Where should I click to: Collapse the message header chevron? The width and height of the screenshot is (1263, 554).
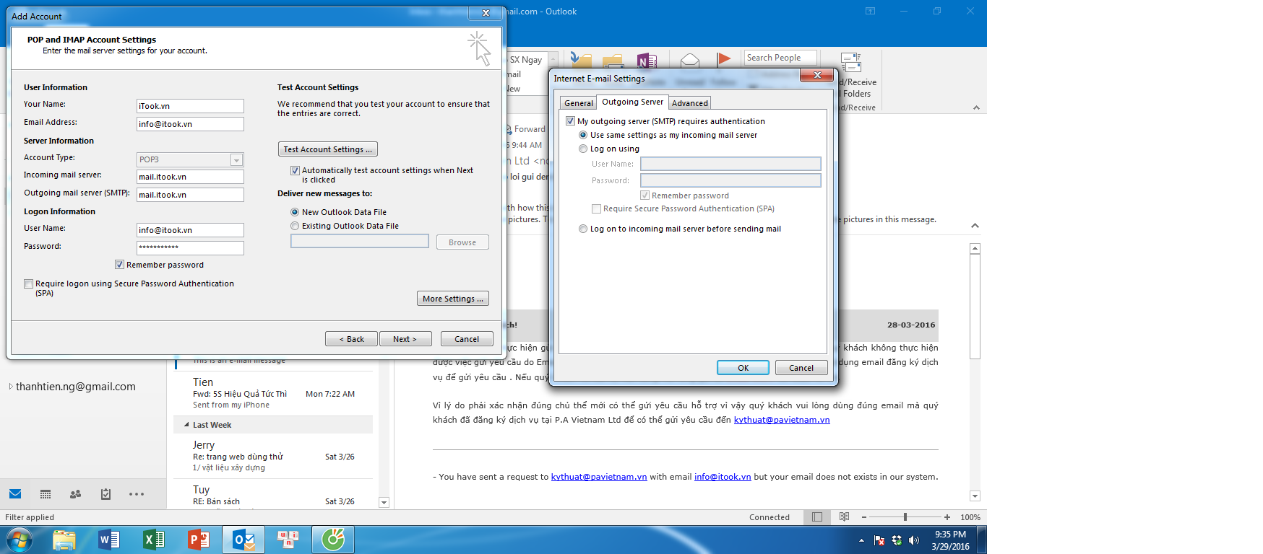[x=975, y=226]
